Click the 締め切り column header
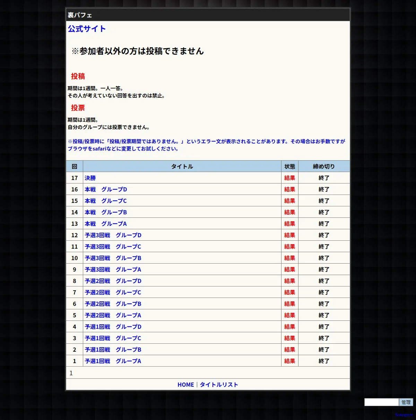The image size is (416, 420). click(324, 166)
